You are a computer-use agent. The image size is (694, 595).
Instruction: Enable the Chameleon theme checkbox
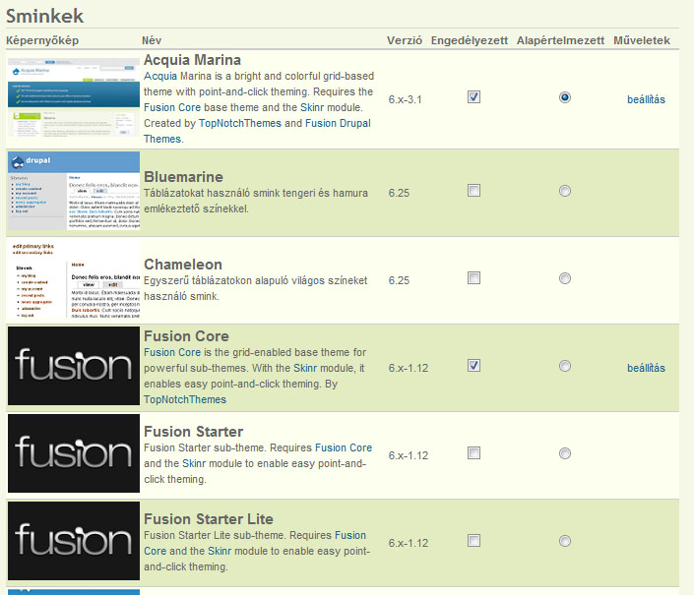coord(473,278)
